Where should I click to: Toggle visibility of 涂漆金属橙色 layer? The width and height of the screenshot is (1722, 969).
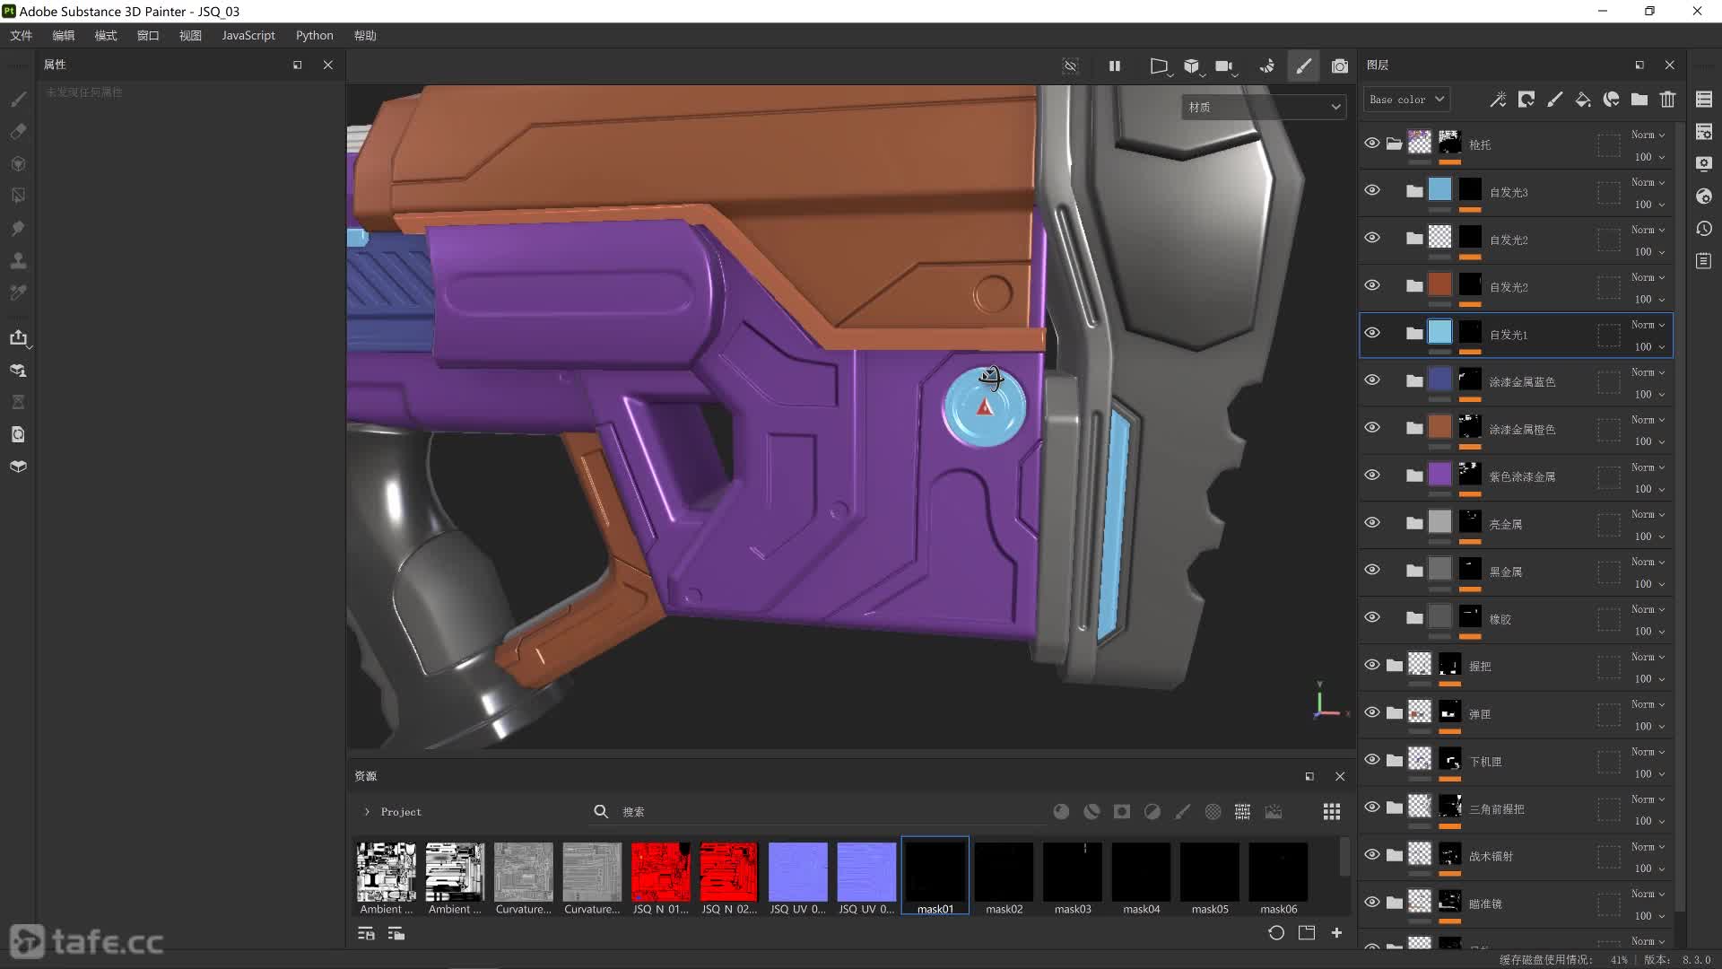point(1372,428)
